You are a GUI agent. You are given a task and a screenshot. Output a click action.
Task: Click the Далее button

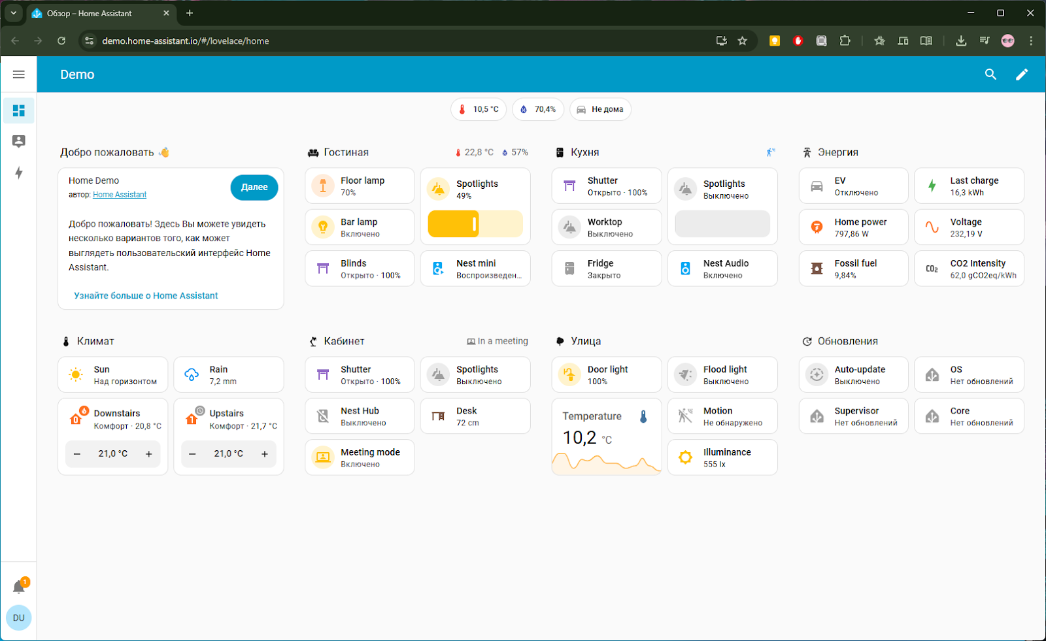coord(254,187)
